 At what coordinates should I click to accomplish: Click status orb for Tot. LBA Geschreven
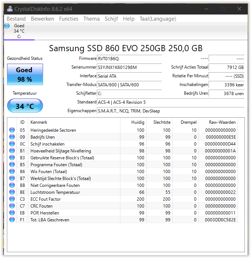[x=12, y=220]
